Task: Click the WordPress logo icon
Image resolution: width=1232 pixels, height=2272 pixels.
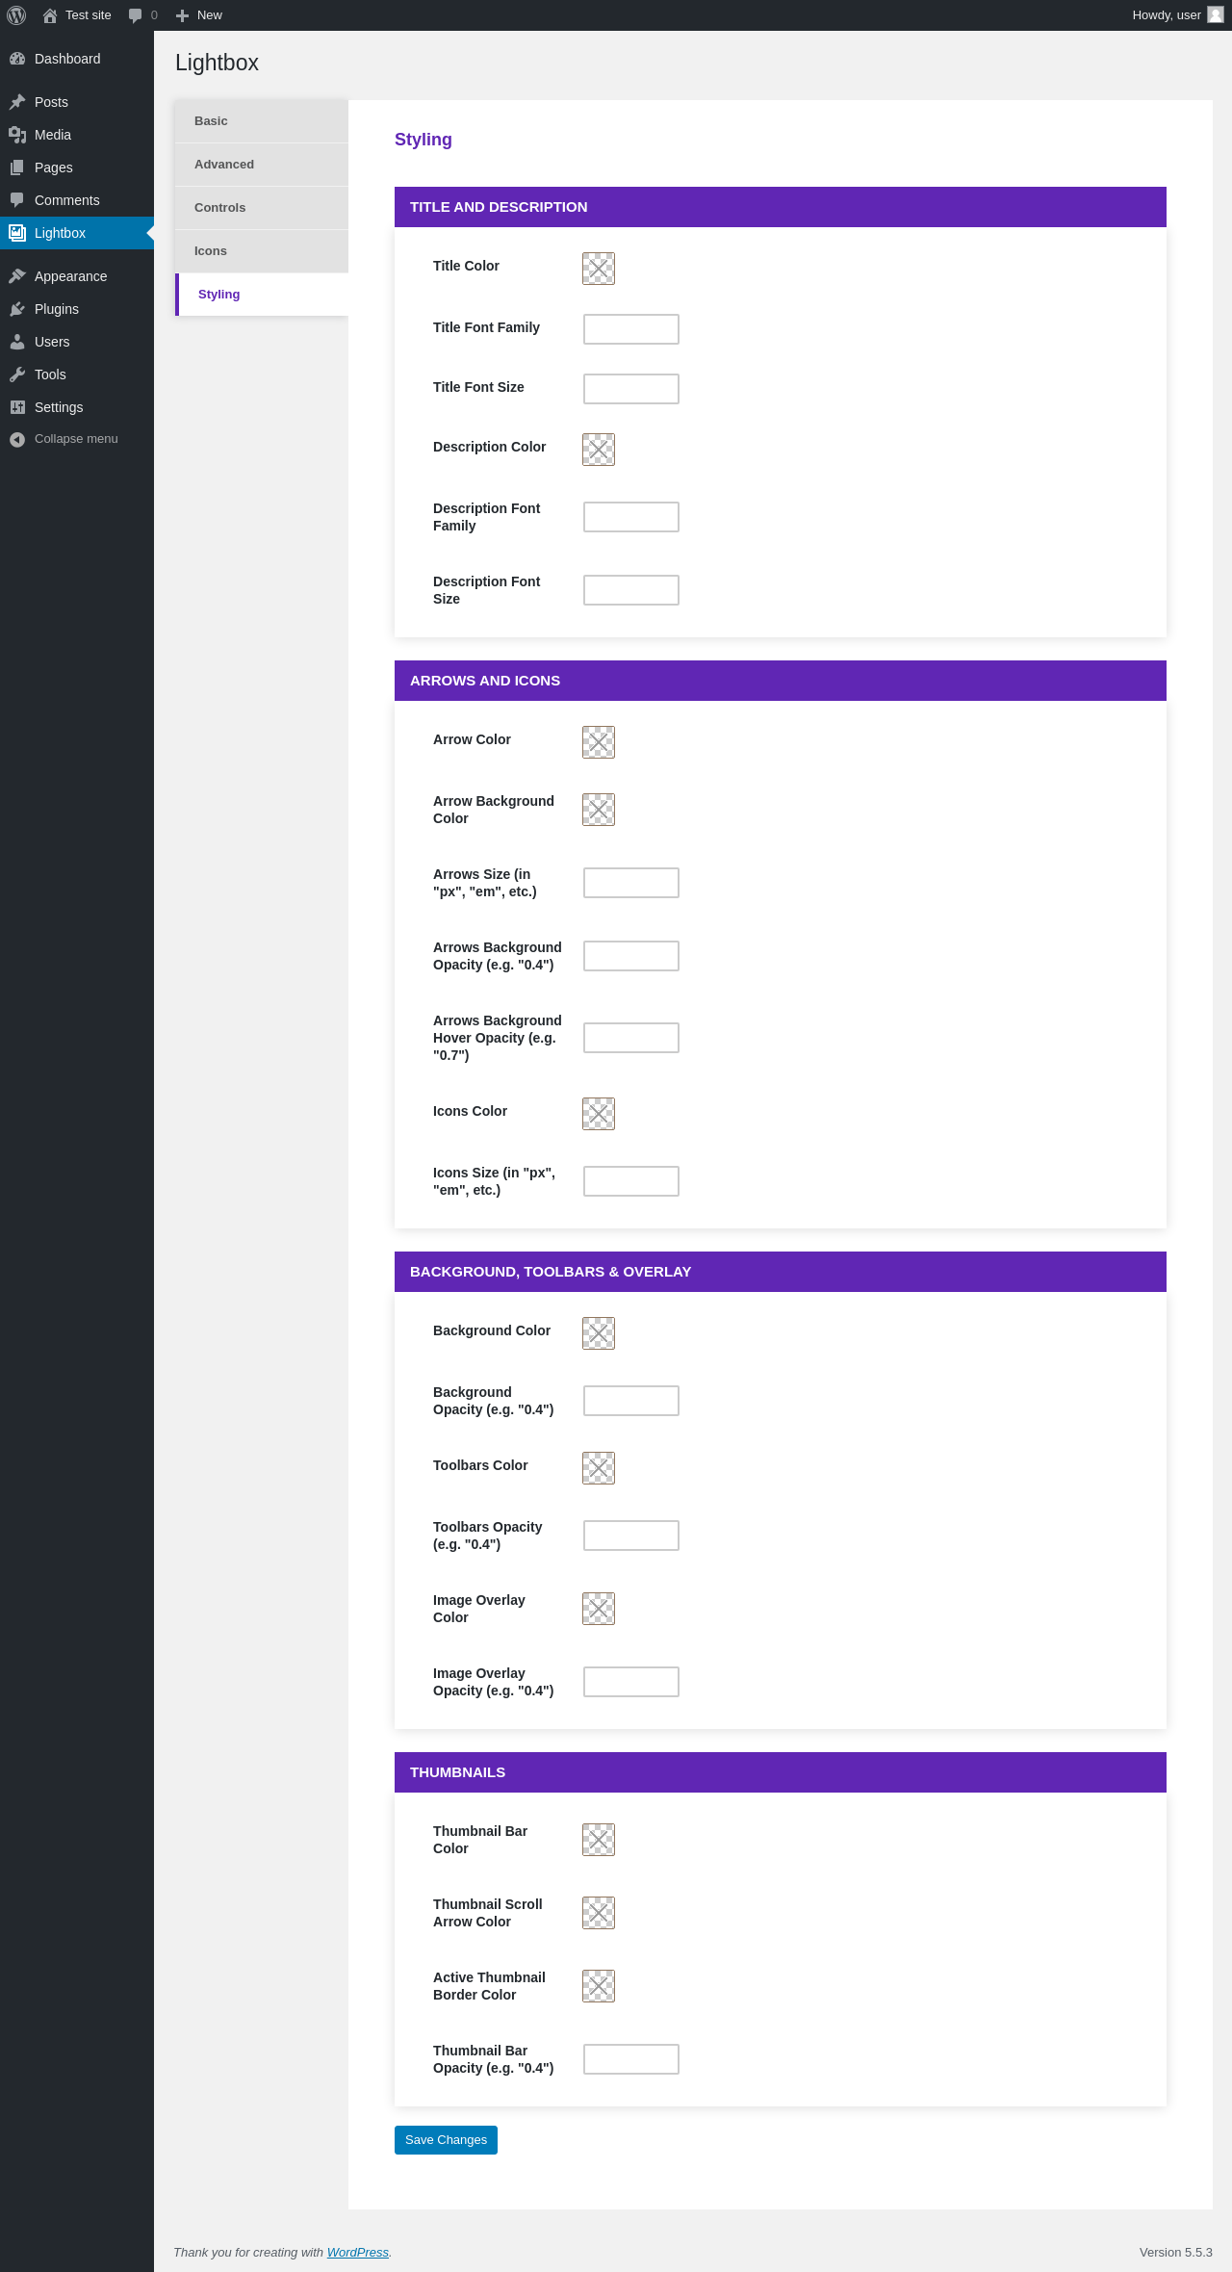Action: [16, 15]
